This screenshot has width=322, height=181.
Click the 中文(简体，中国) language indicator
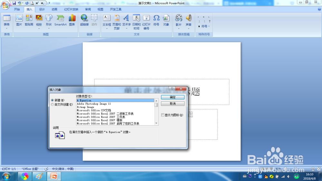pyautogui.click(x=63, y=169)
